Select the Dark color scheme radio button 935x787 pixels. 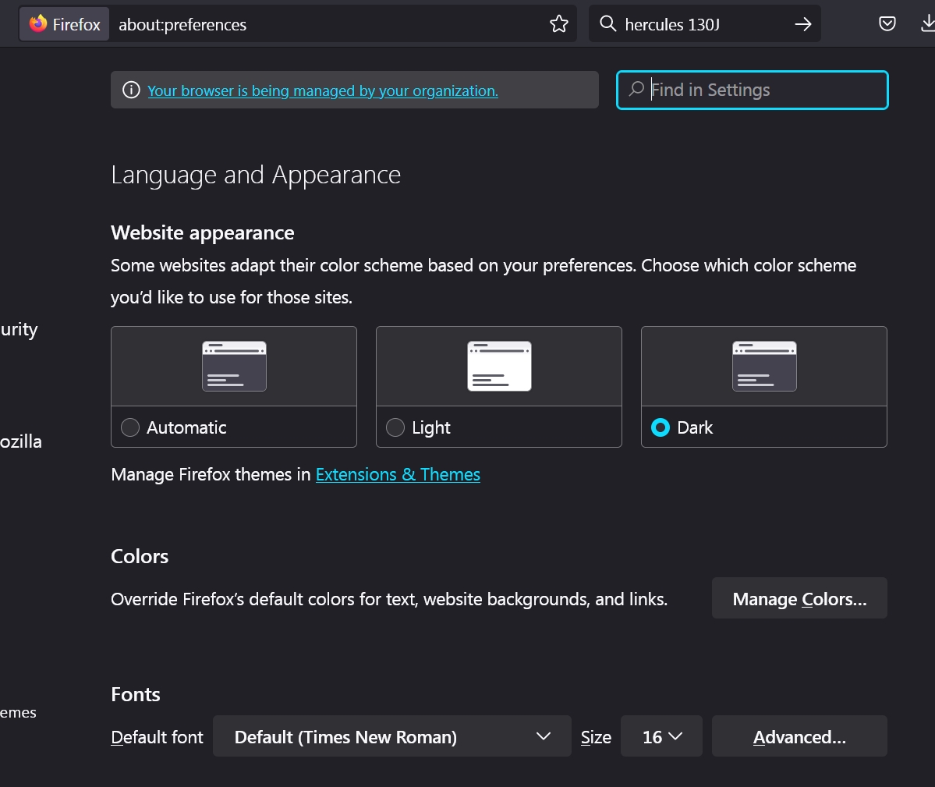(x=660, y=427)
